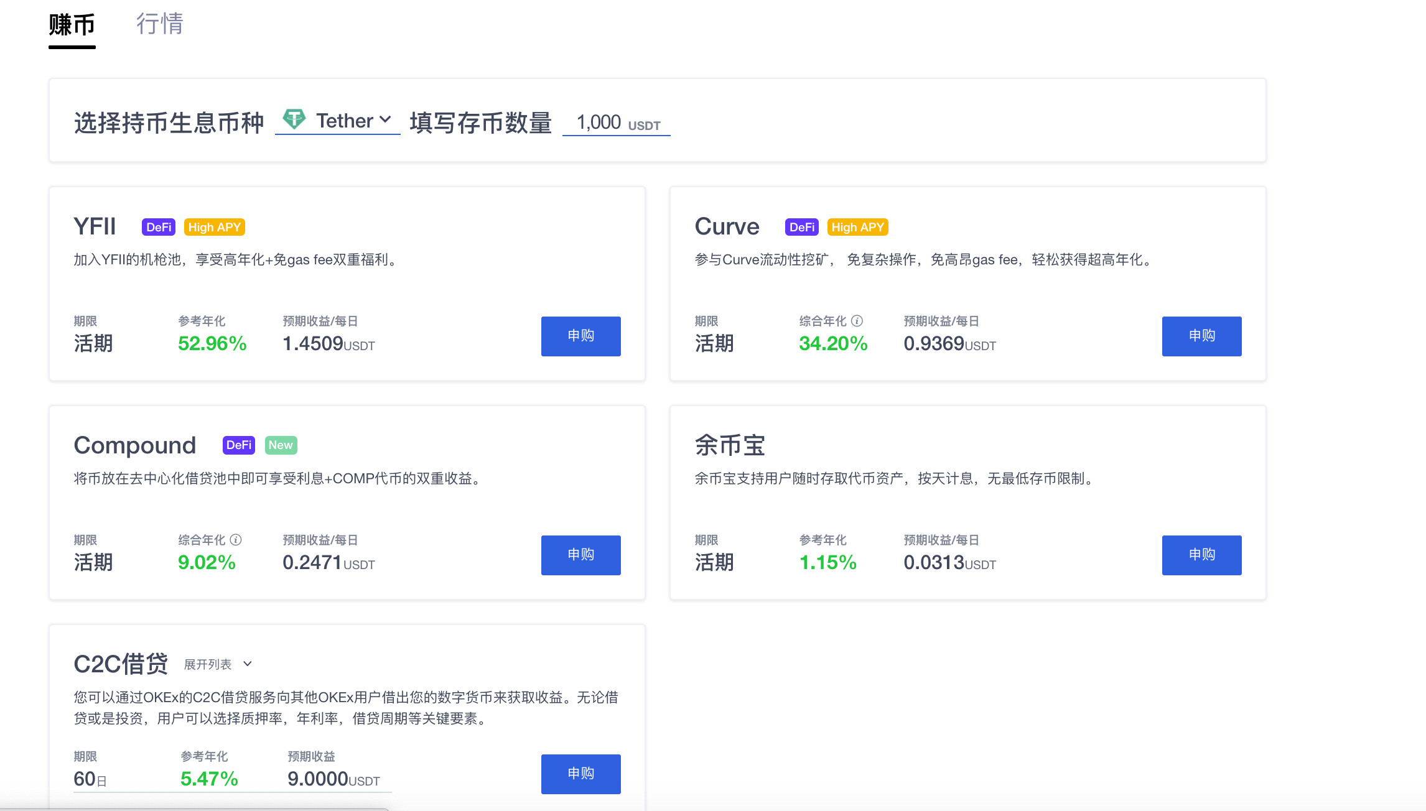Click 申购 button for C2C借贷
Viewport: 1426px width, 811px height.
[x=580, y=774]
